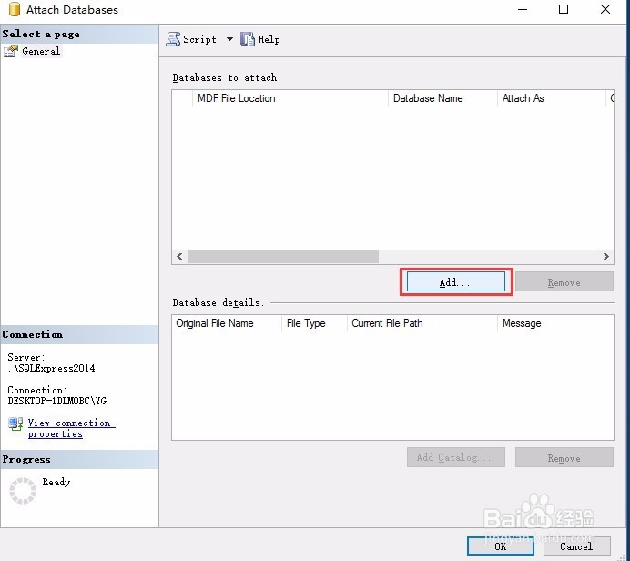630x561 pixels.
Task: Click the right arrow of the horizontal scrollbar
Action: (606, 257)
